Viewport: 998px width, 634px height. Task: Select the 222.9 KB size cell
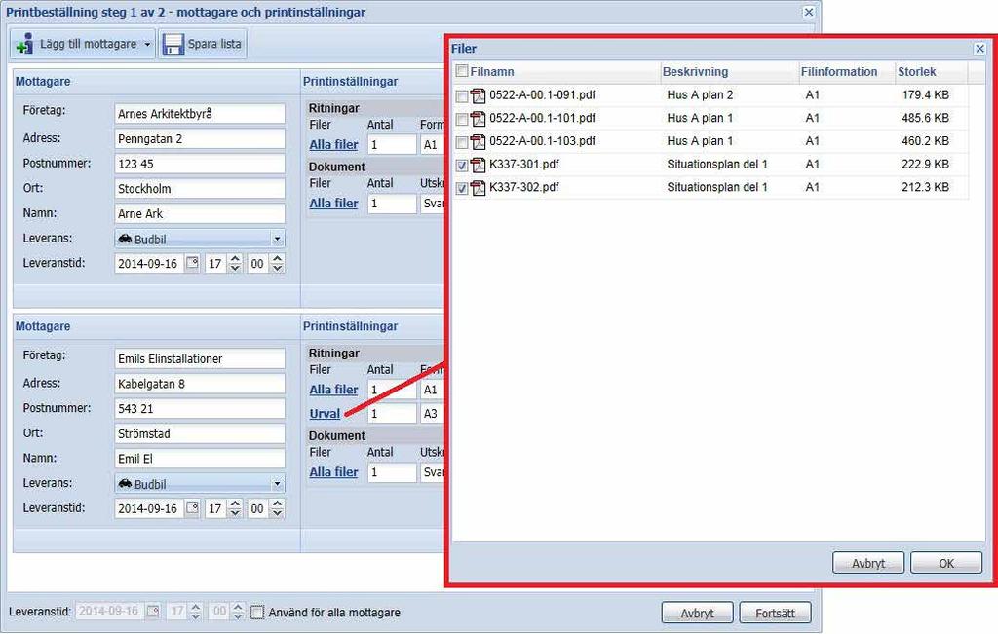point(925,164)
